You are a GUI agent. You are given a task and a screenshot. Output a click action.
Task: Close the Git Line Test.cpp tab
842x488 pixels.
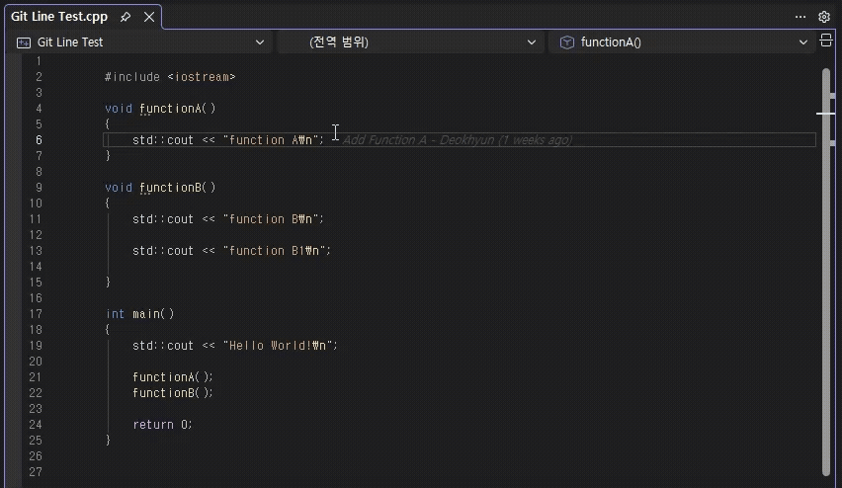pyautogui.click(x=149, y=17)
